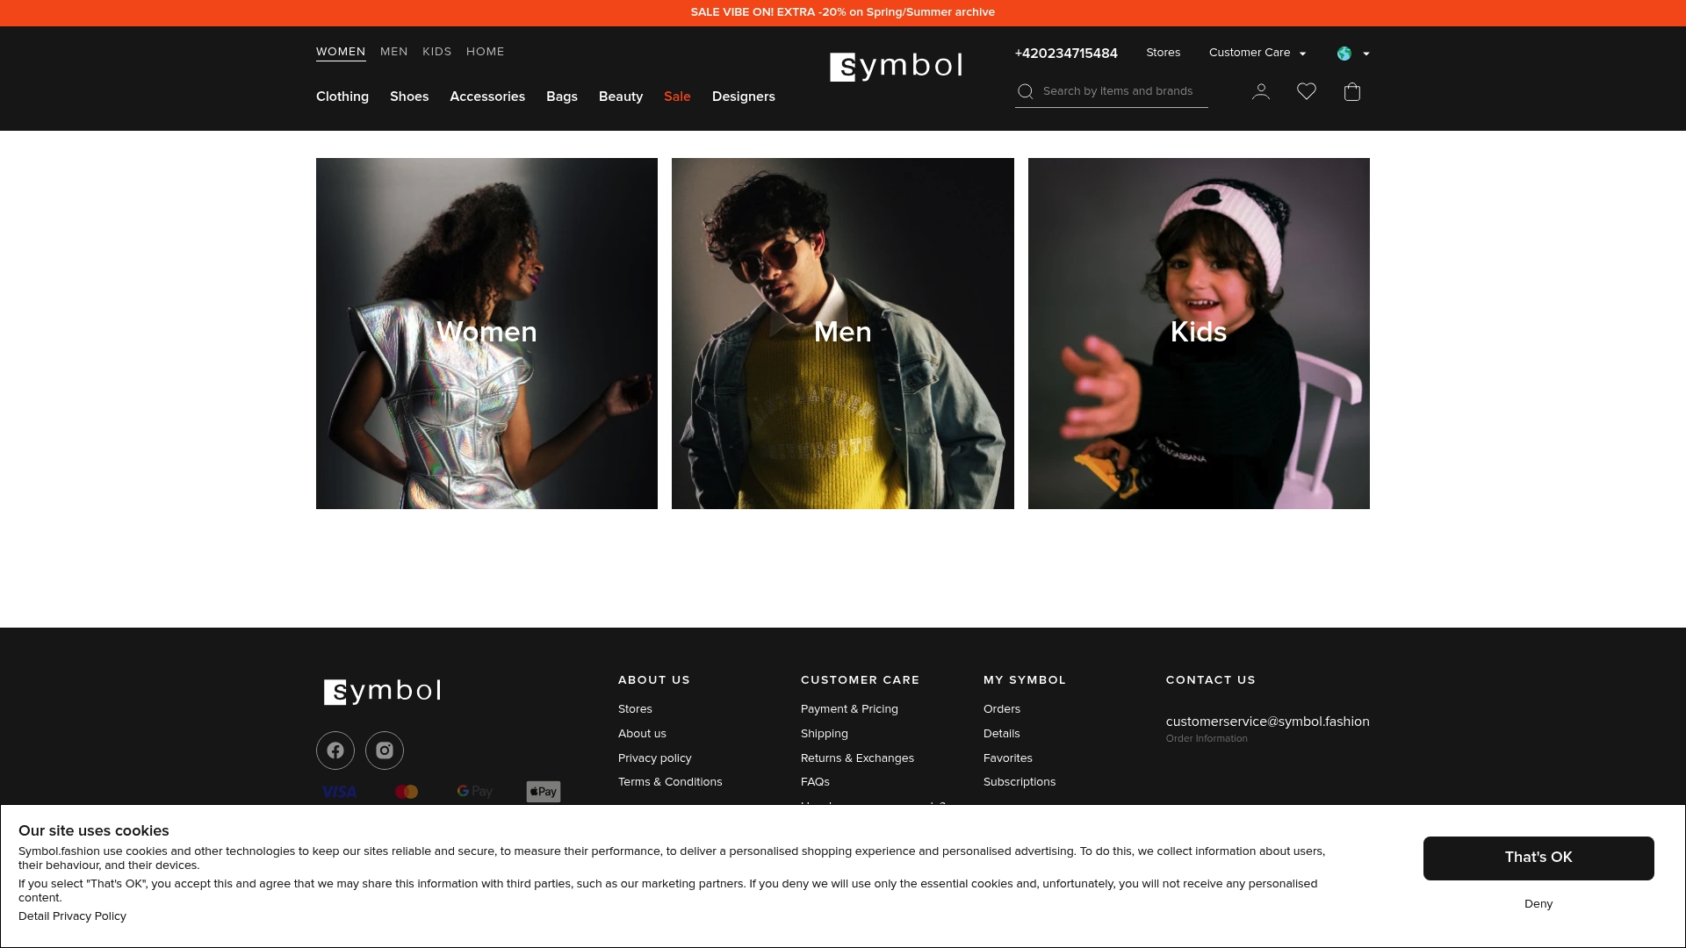Click the Mastercard payment icon
1686x948 pixels.
point(407,792)
